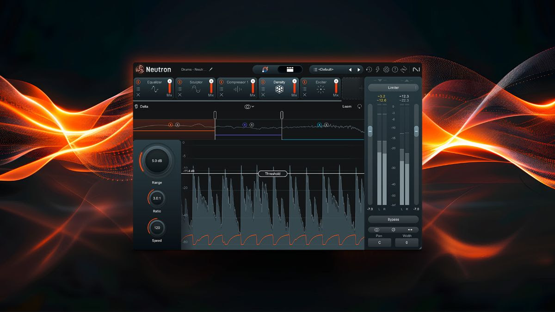Solo the middle frequency band

(252, 125)
